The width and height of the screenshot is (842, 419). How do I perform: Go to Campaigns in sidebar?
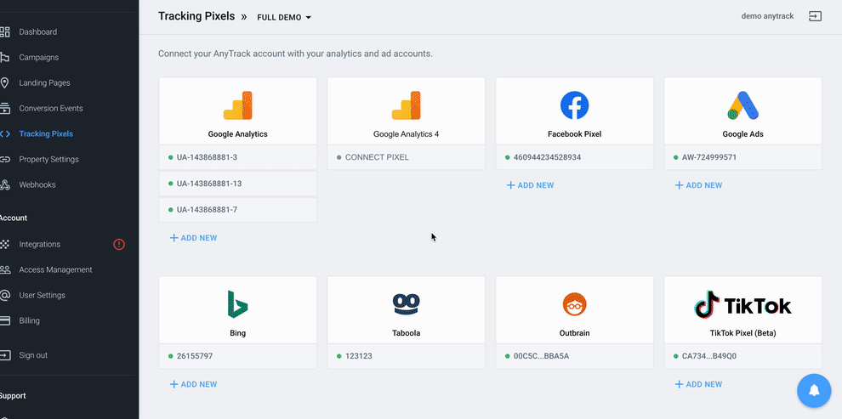coord(38,58)
